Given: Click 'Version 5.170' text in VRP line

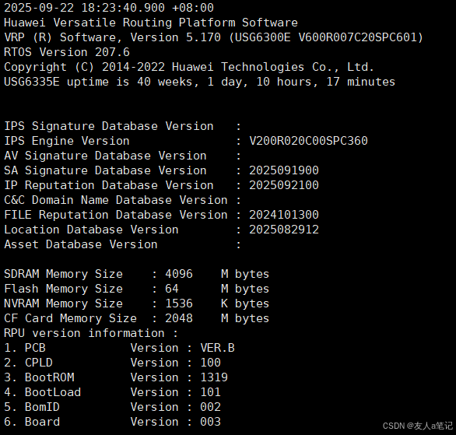Looking at the screenshot, I should click(x=175, y=37).
